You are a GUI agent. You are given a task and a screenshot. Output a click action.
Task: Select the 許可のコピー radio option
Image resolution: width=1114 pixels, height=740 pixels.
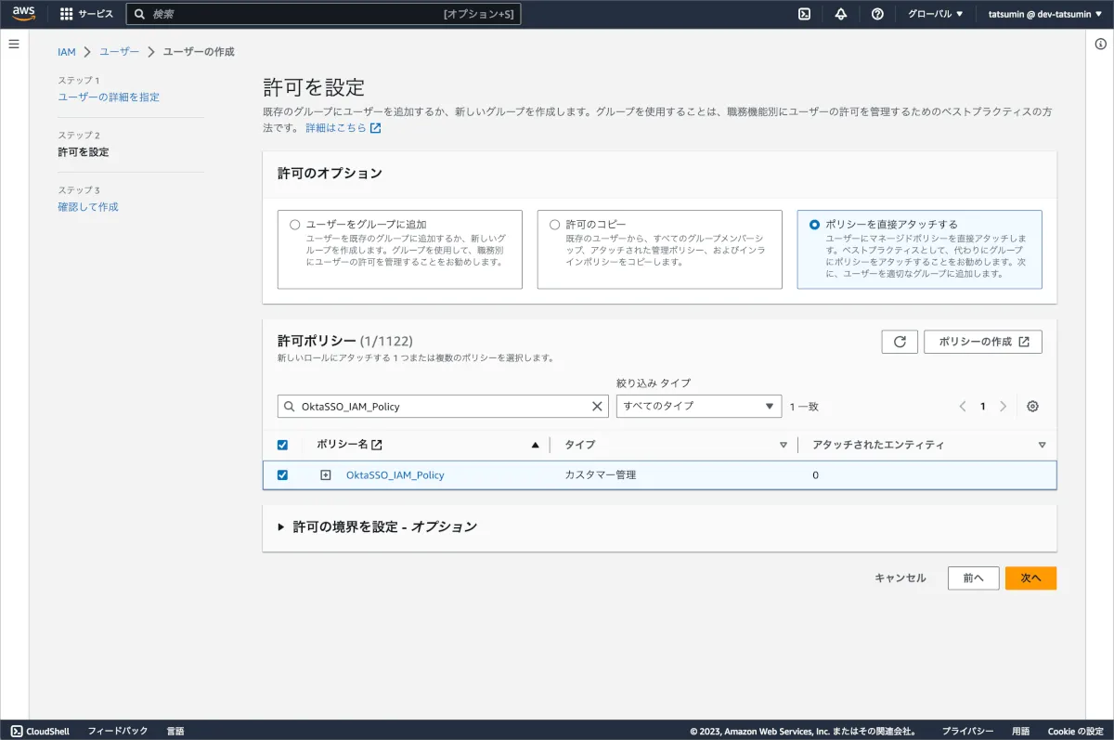pos(555,225)
